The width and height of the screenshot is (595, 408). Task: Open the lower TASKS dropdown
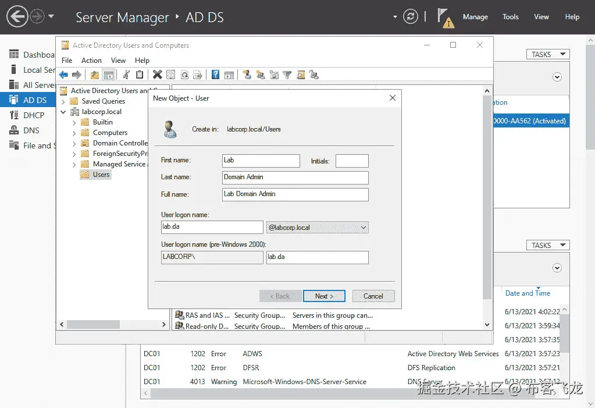tap(548, 245)
